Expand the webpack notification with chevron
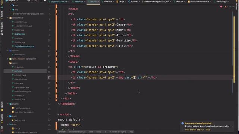Screen dimensions: 239x134 [x=232, y=126]
